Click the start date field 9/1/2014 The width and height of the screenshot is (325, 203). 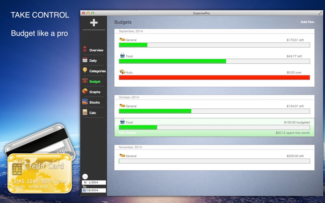(x=94, y=182)
